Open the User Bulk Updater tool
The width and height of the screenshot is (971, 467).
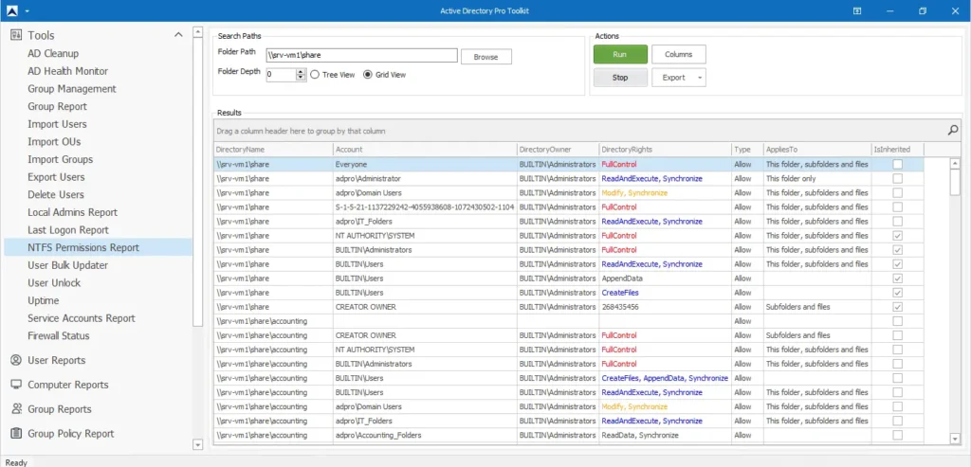tap(68, 265)
